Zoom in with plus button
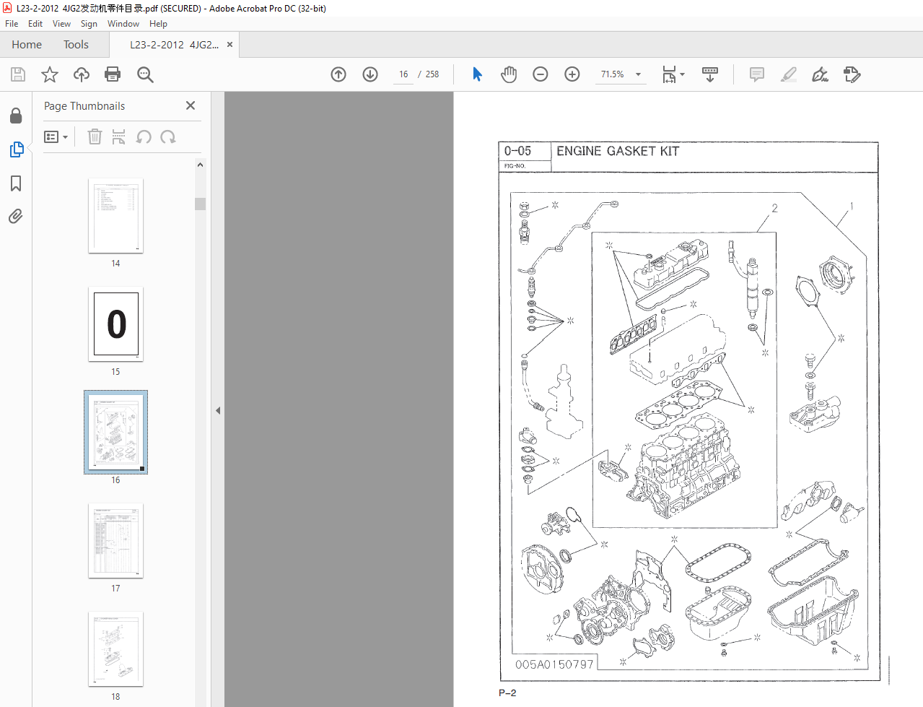 (x=572, y=74)
